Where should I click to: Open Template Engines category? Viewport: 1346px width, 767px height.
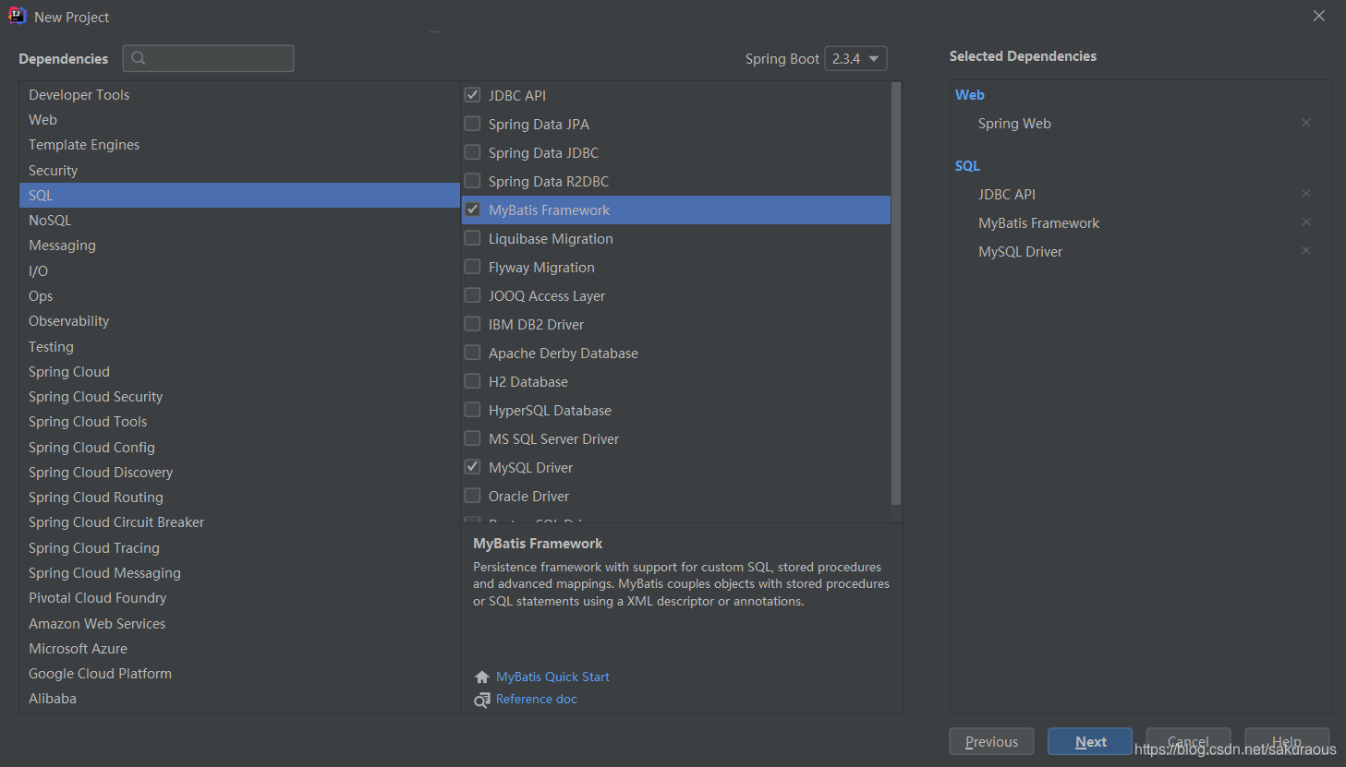coord(239,145)
